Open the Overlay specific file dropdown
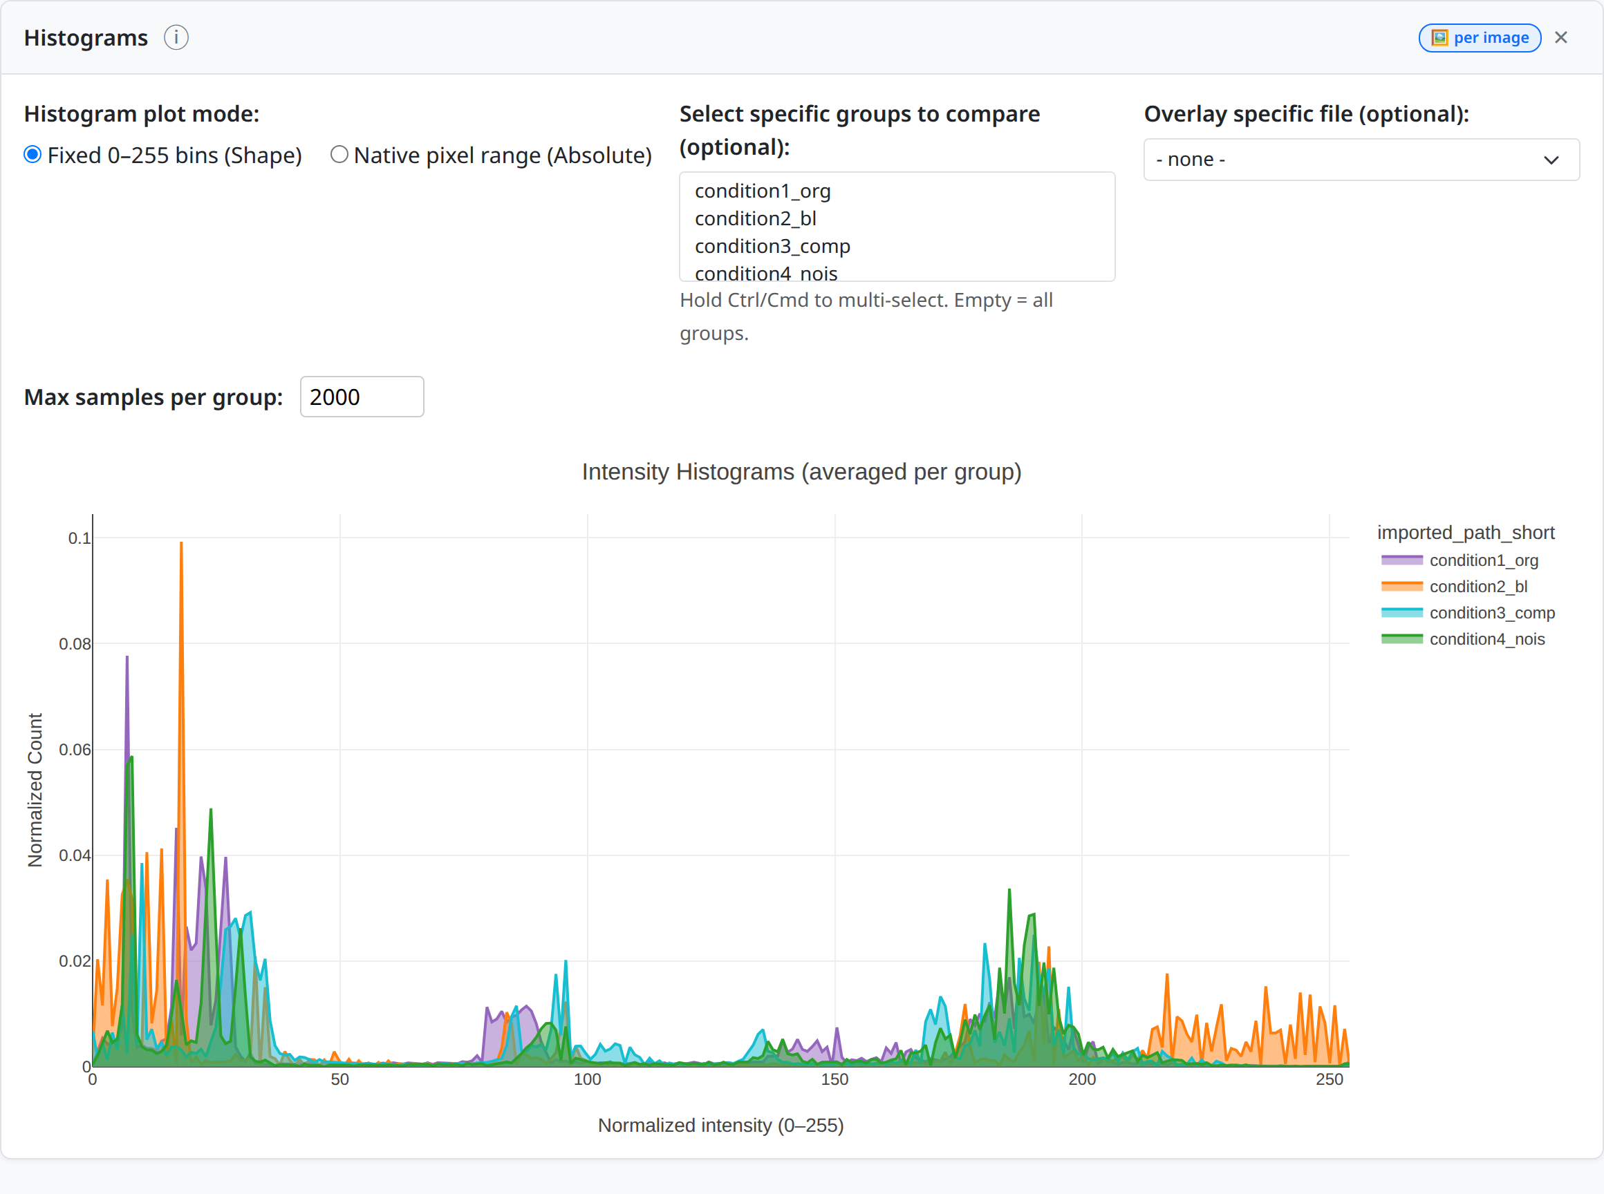The width and height of the screenshot is (1604, 1194). [1361, 160]
